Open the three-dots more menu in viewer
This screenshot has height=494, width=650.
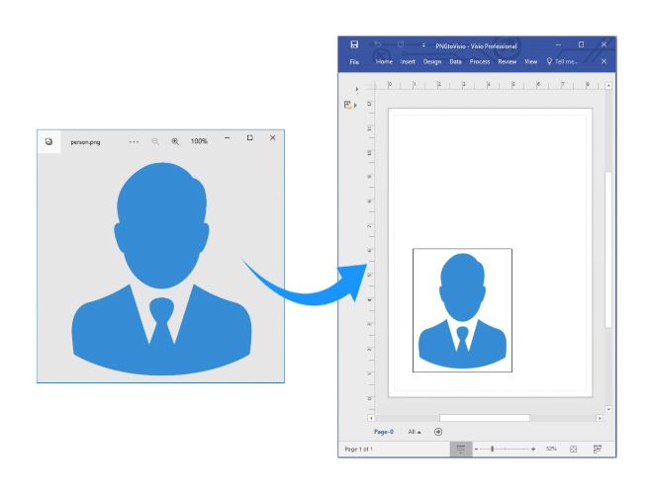click(x=136, y=141)
